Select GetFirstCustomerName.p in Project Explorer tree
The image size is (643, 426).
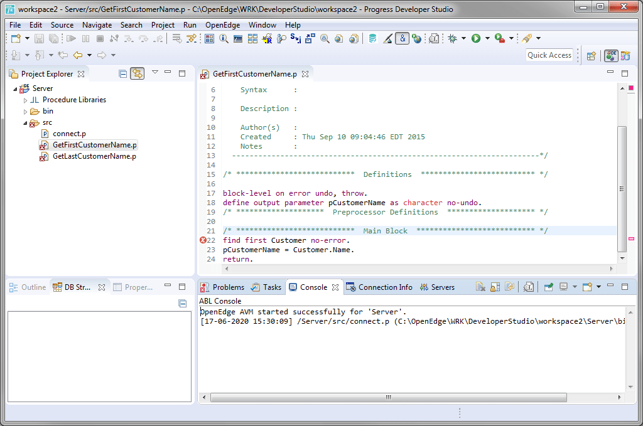(x=94, y=145)
